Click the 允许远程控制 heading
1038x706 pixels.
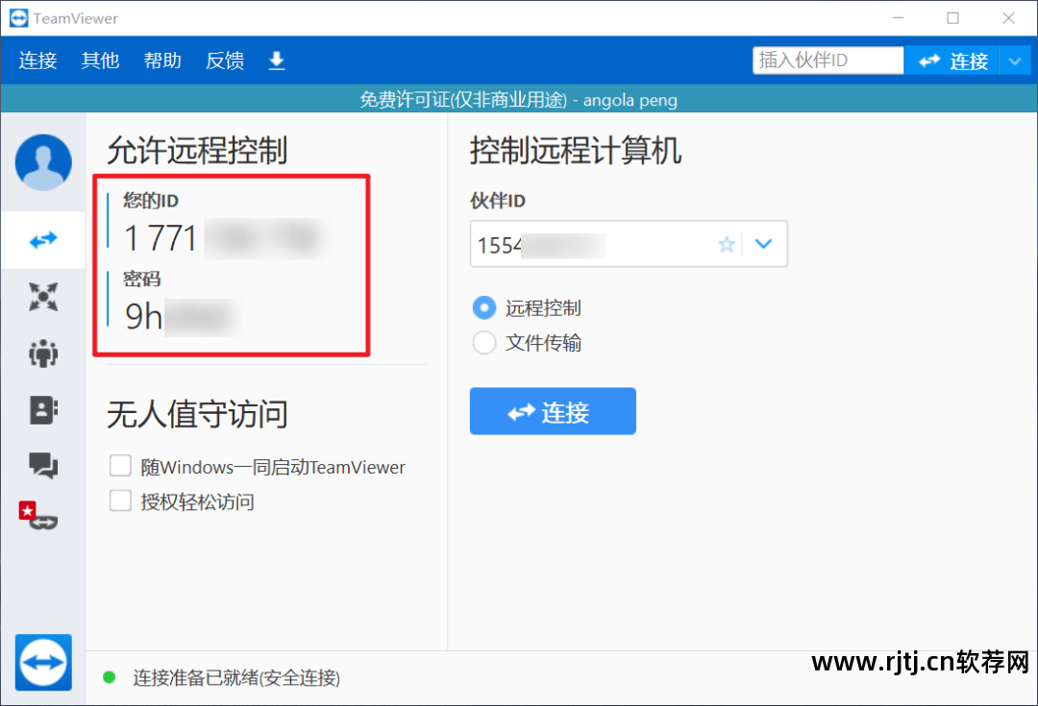[197, 150]
